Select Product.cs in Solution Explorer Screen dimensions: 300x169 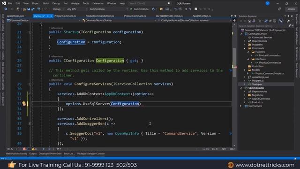pos(257,102)
